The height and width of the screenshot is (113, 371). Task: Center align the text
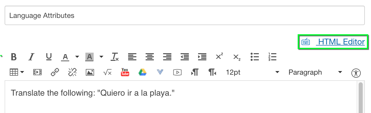pyautogui.click(x=150, y=57)
